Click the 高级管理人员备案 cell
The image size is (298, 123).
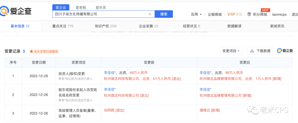[x=78, y=113]
